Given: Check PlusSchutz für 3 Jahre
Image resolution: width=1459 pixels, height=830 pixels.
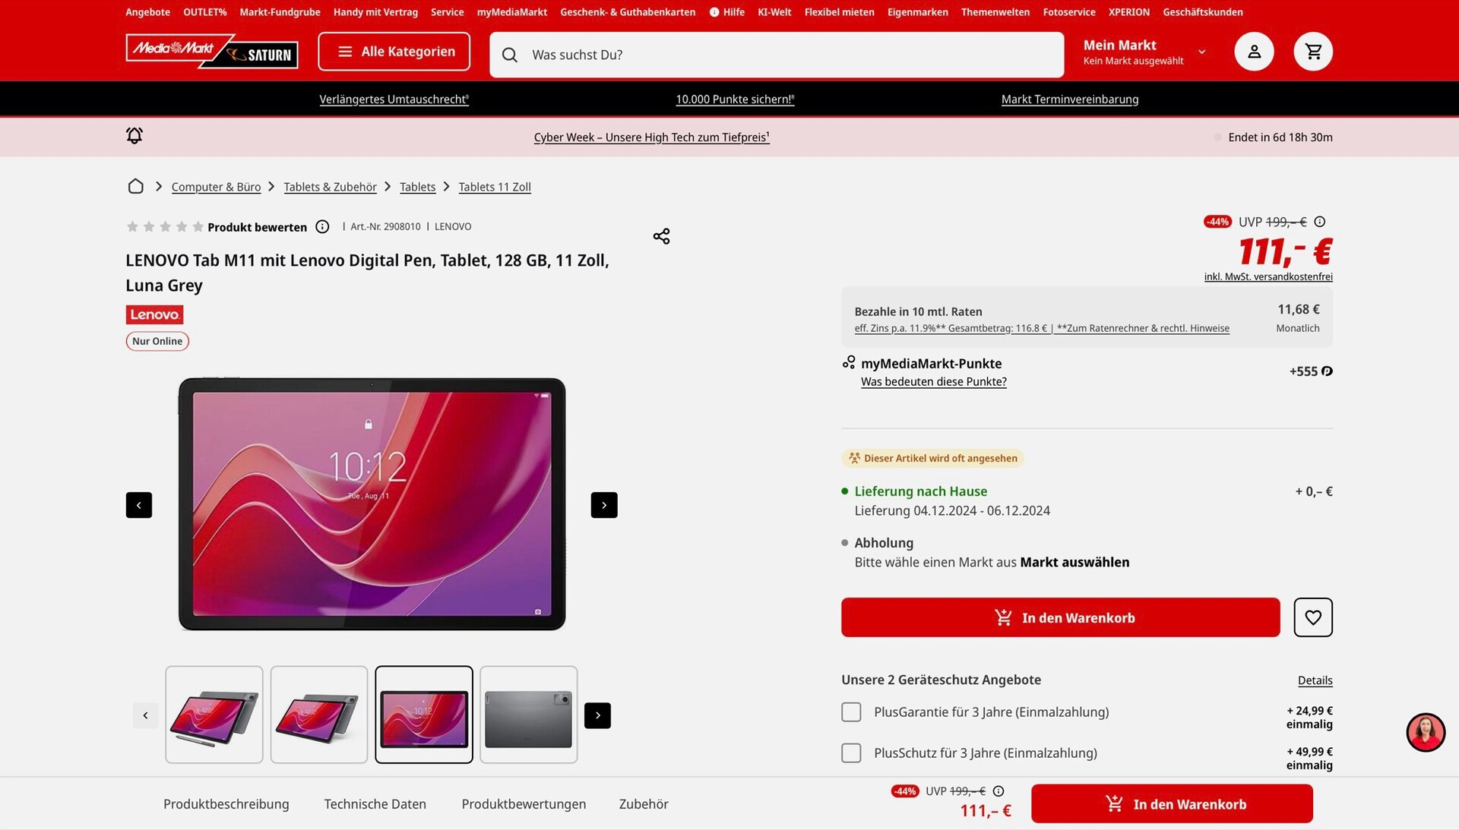Looking at the screenshot, I should 851,753.
